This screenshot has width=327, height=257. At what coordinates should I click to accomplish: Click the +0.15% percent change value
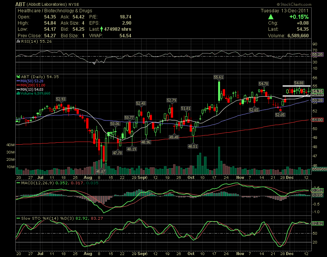(x=299, y=17)
